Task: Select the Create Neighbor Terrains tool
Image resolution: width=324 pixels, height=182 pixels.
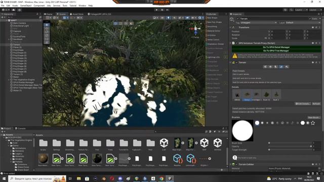Action: pos(265,67)
